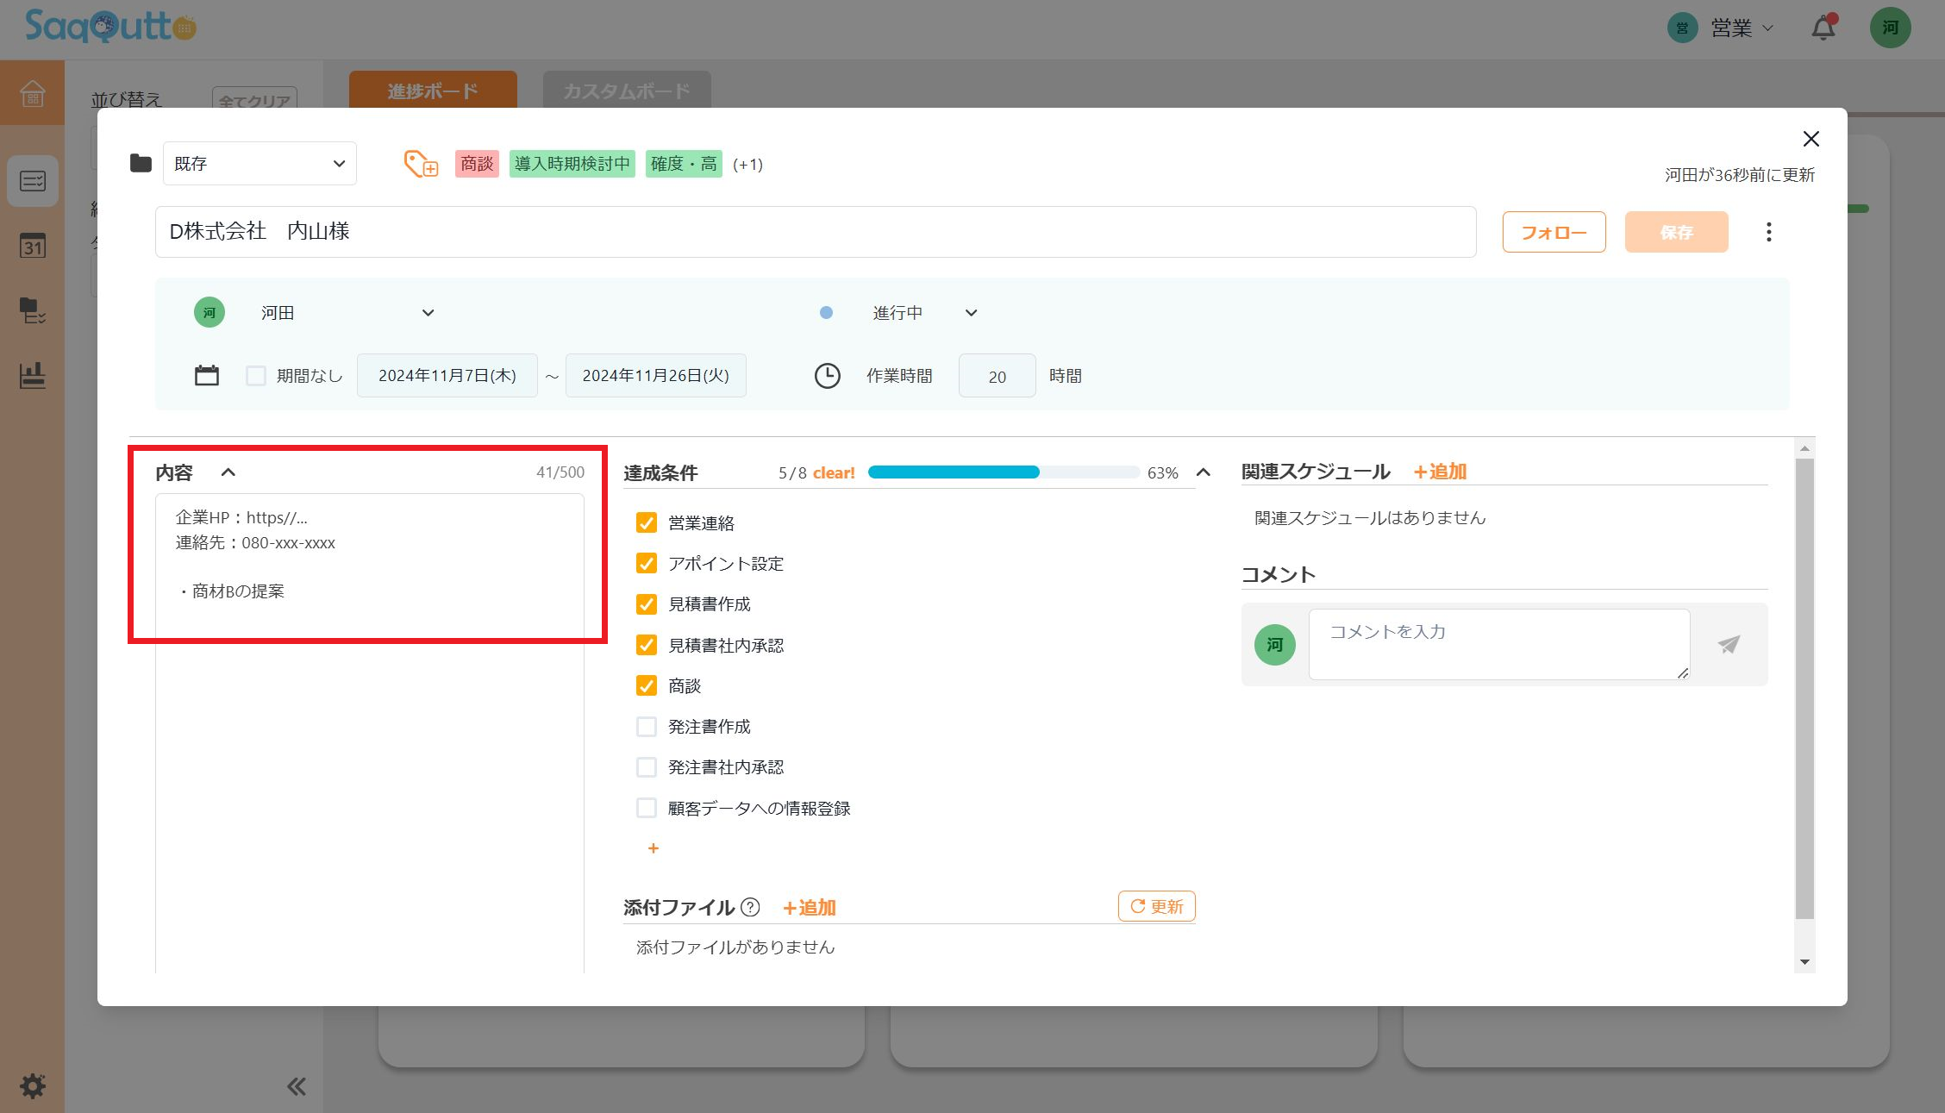Collapse the 内容 section
This screenshot has height=1113, width=1945.
pos(228,472)
